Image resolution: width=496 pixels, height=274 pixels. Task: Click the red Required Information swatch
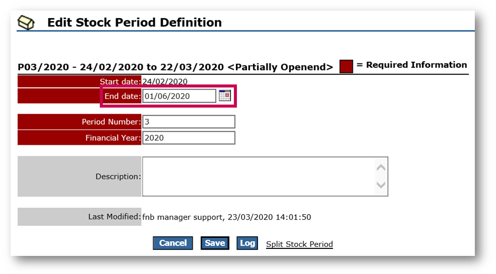(346, 66)
